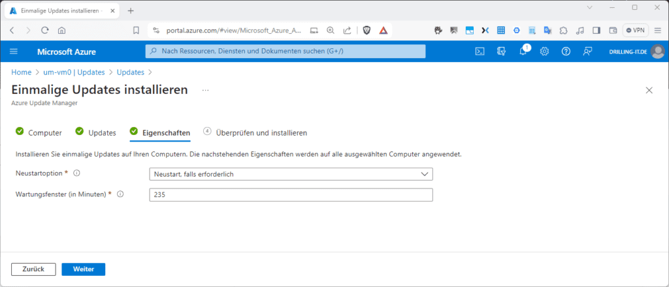Screen dimensions: 669x287
Task: Open the Home breadcrumb link
Action: [x=22, y=72]
